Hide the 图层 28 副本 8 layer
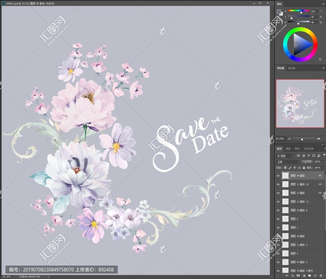Image resolution: width=326 pixels, height=279 pixels. pos(278,210)
